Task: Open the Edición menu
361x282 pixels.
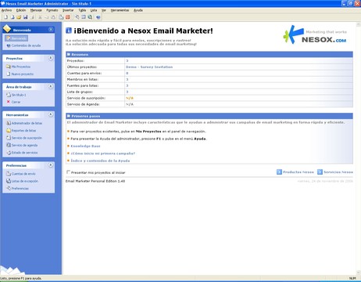Action: (21, 10)
